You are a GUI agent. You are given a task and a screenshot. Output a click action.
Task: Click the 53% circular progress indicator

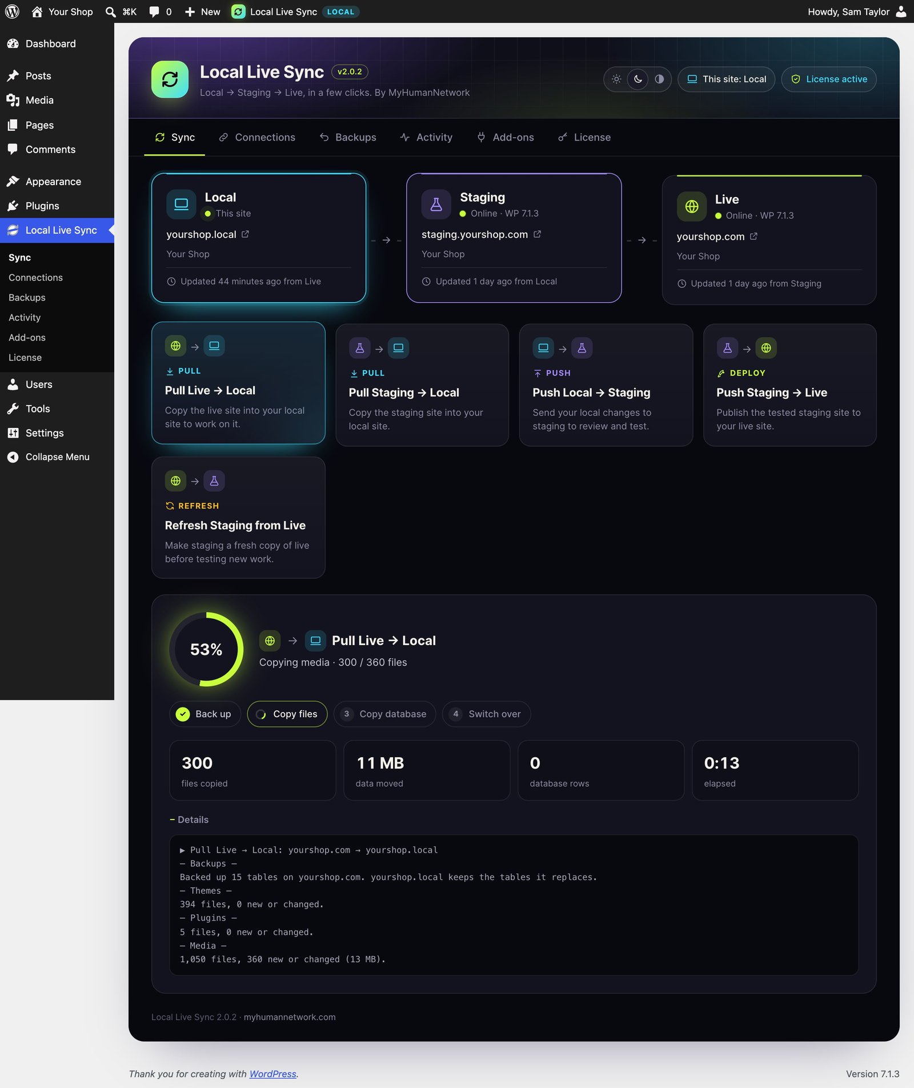point(206,649)
